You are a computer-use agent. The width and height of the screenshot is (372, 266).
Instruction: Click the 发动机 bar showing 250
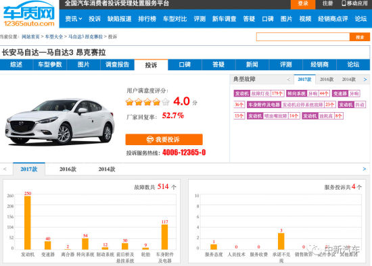tap(28, 223)
